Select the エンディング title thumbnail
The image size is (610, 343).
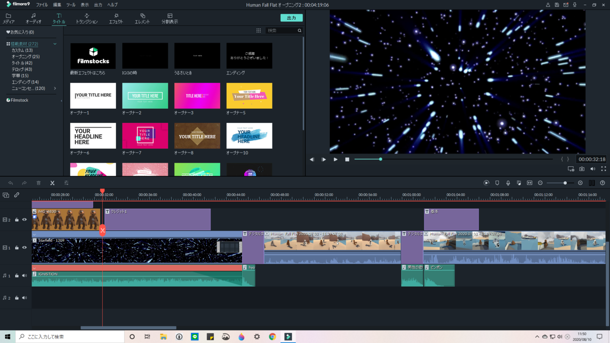pos(249,56)
